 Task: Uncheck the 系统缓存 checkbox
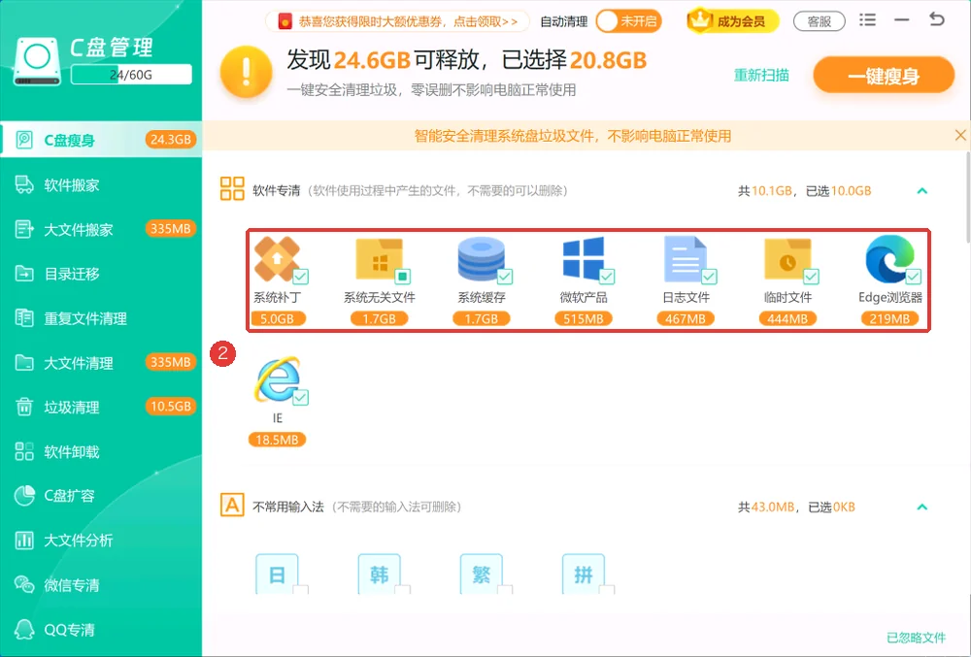(x=505, y=276)
